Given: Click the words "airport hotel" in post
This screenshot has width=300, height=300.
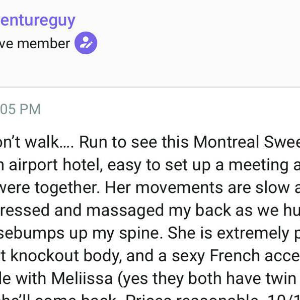Looking at the screenshot, I should pyautogui.click(x=56, y=165).
